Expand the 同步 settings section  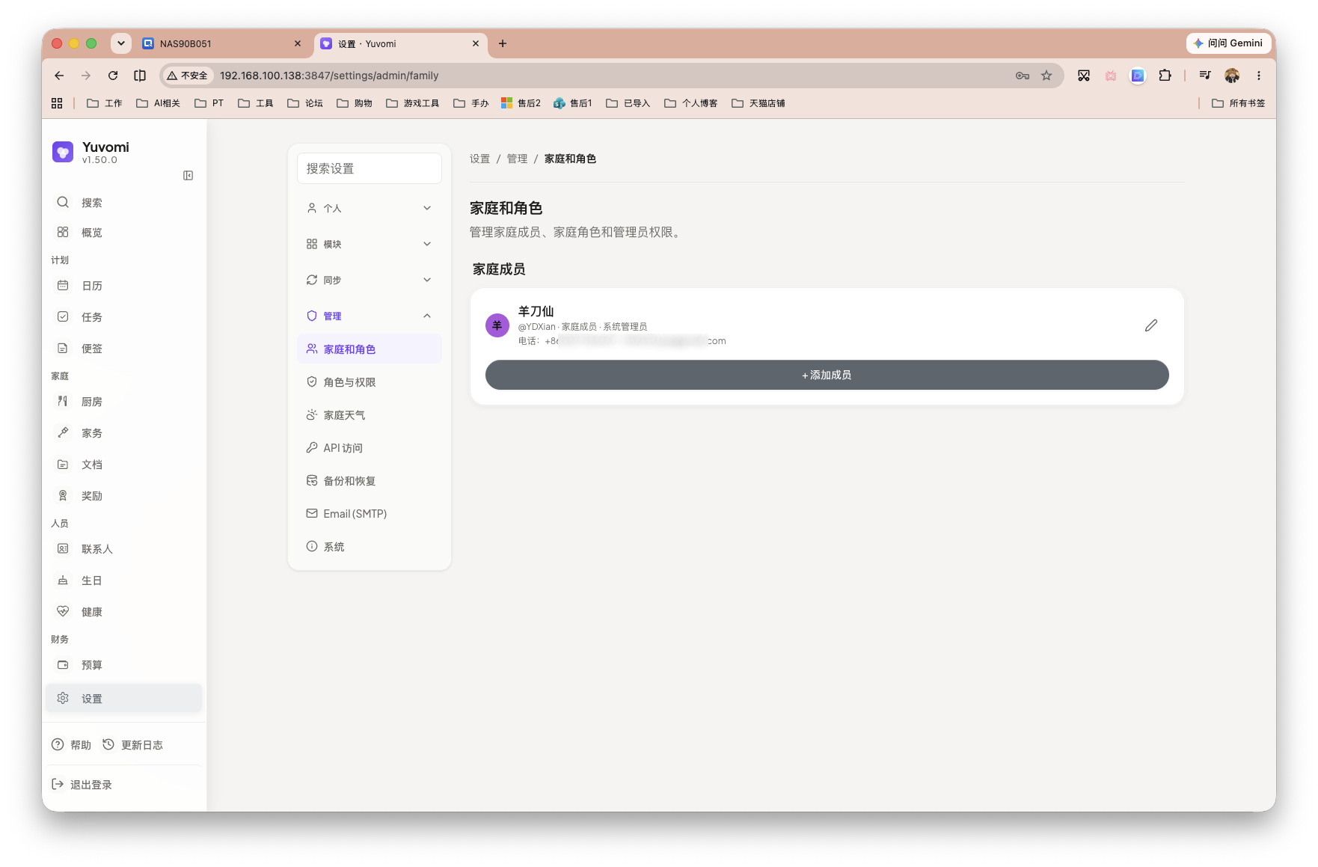370,280
